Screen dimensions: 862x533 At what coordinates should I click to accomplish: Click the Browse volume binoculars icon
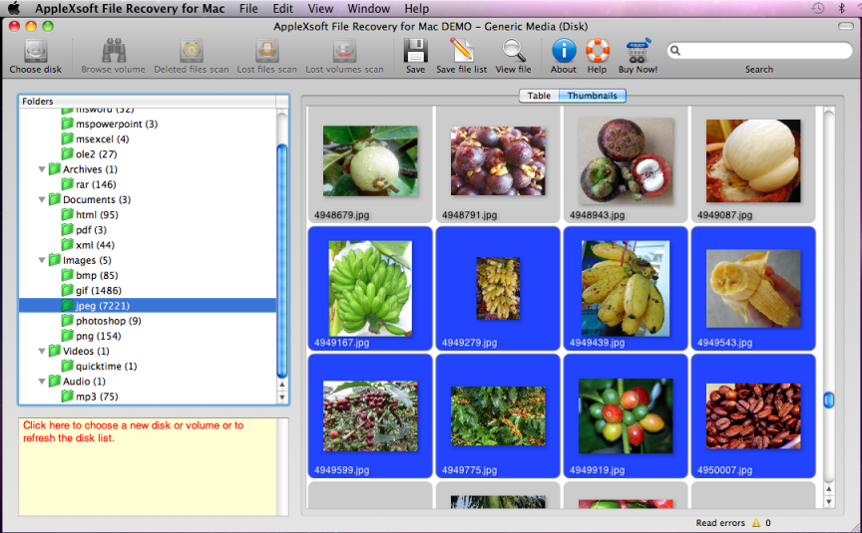114,51
